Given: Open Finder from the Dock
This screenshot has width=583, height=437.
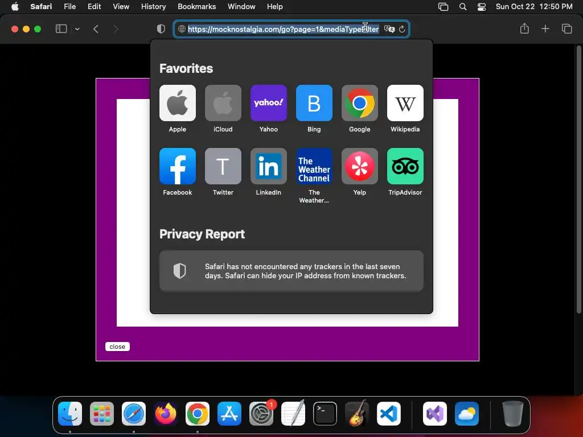Looking at the screenshot, I should (x=70, y=414).
